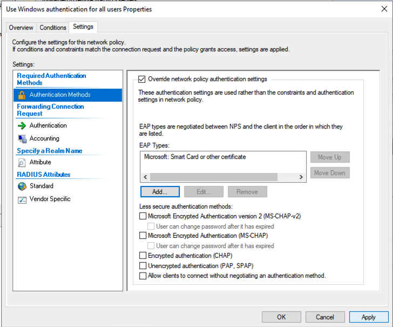Click the EAP list right scroll arrow

(x=301, y=177)
